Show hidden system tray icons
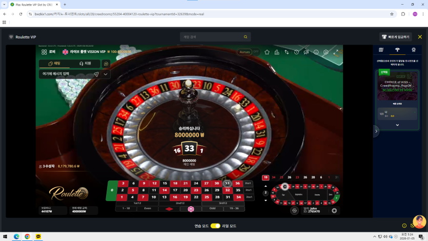The height and width of the screenshot is (241, 428). 375,236
